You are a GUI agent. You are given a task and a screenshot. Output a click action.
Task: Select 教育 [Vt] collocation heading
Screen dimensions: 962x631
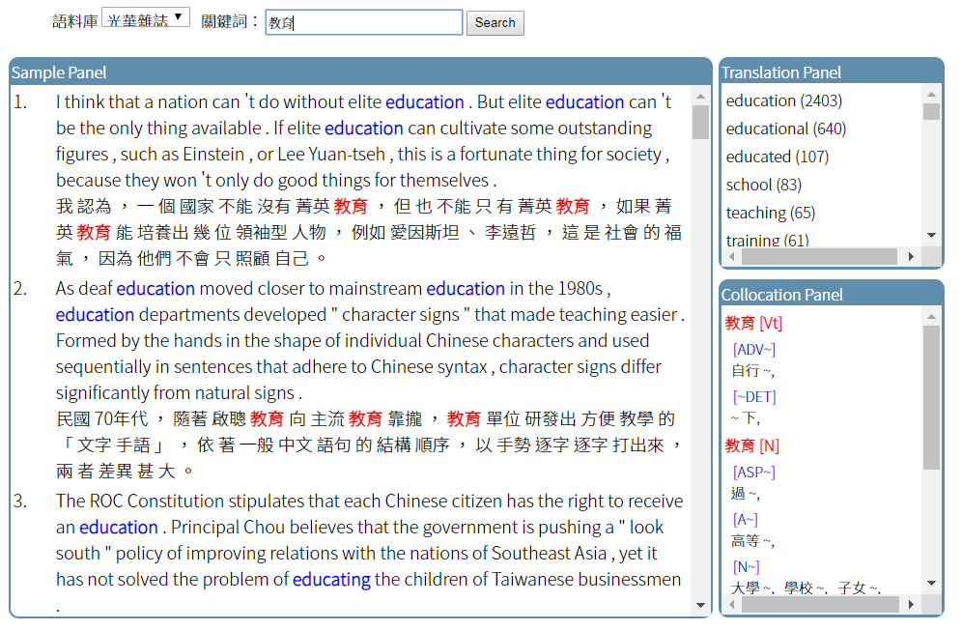(753, 323)
